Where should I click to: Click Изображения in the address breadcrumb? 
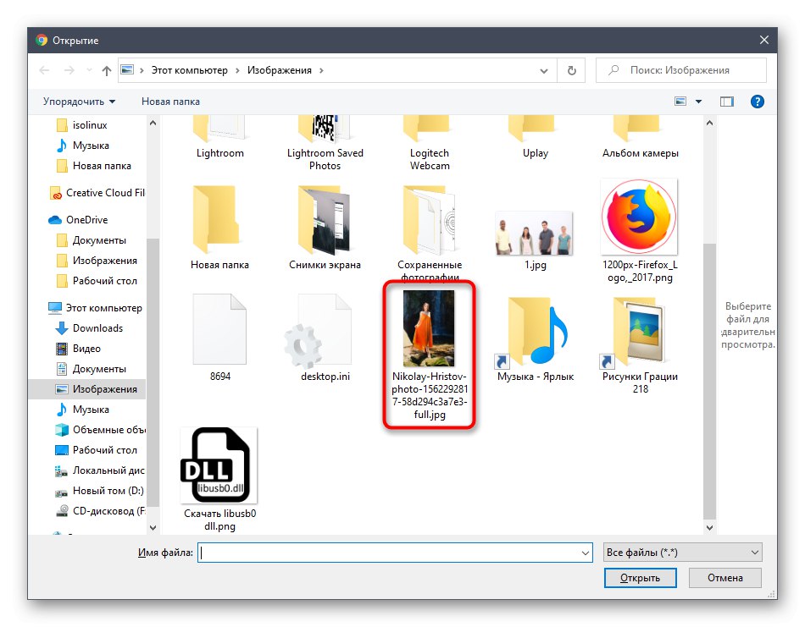pyautogui.click(x=280, y=70)
